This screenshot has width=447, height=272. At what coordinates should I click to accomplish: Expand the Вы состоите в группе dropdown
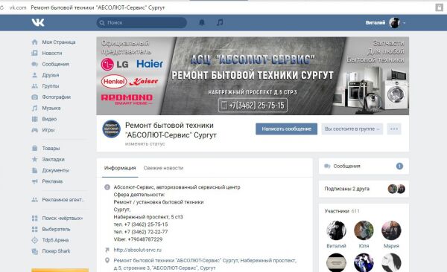[x=352, y=129]
